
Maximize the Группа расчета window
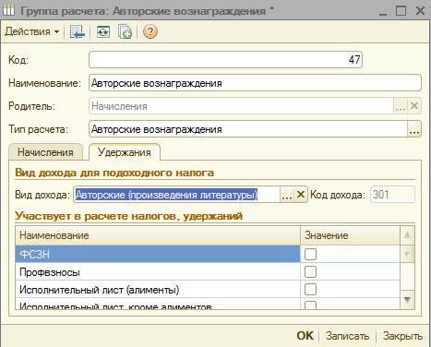401,11
